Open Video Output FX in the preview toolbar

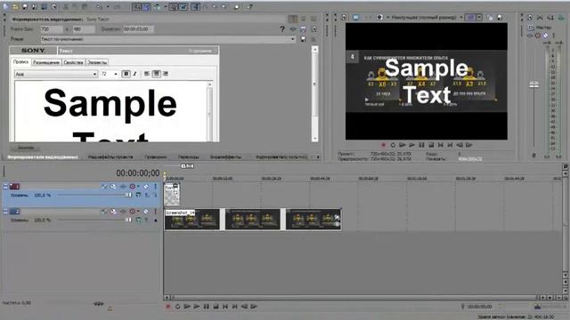click(368, 18)
